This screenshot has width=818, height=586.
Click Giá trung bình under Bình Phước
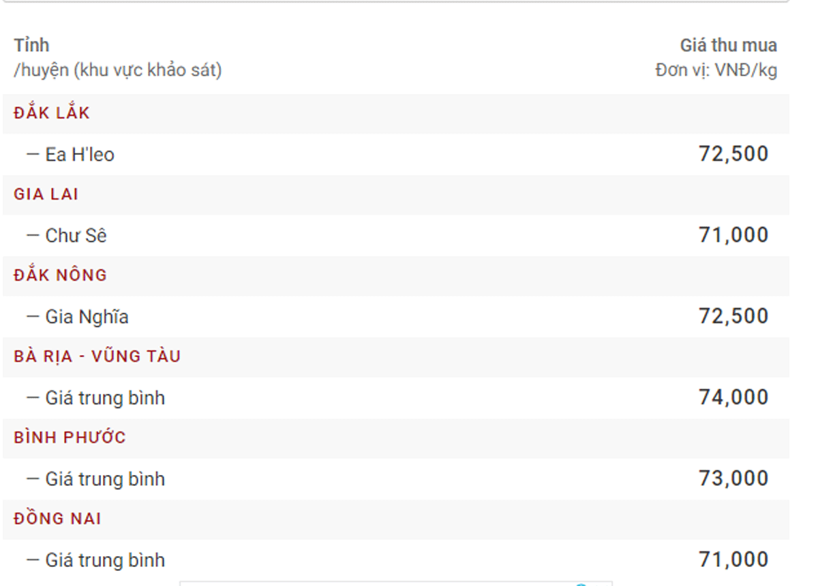click(x=105, y=479)
